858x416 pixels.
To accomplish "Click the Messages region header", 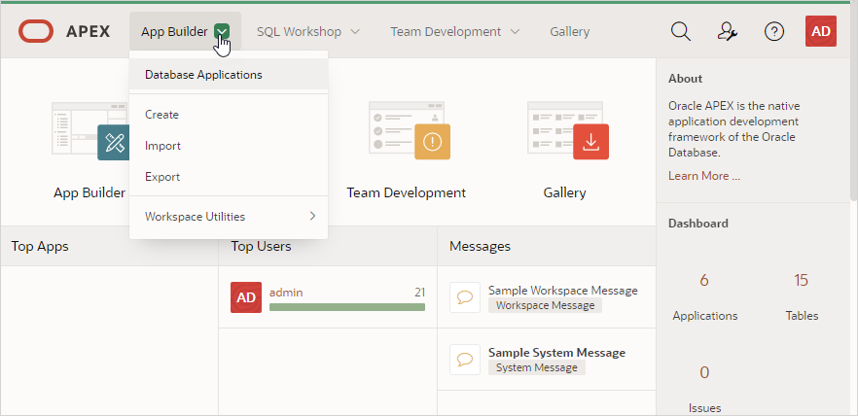I will click(480, 246).
